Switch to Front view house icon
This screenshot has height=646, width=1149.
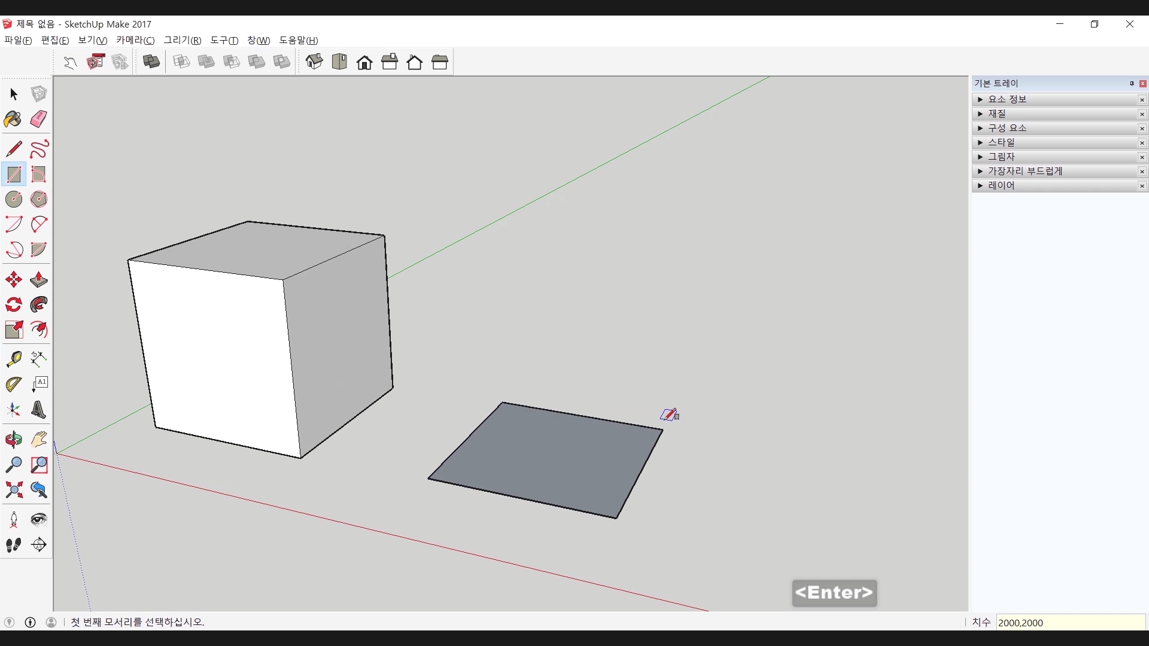click(x=364, y=62)
